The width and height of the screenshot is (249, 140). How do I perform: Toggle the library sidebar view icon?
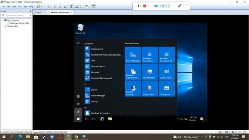coord(72,7)
